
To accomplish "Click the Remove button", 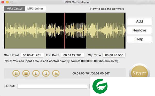I will pyautogui.click(x=139, y=30).
